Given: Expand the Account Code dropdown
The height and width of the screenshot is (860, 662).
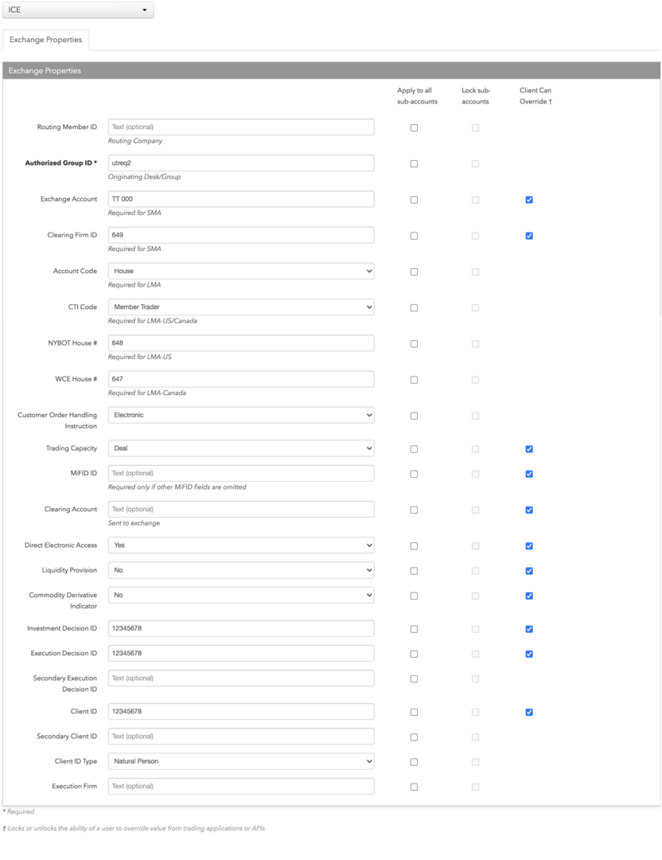Looking at the screenshot, I should pyautogui.click(x=241, y=271).
